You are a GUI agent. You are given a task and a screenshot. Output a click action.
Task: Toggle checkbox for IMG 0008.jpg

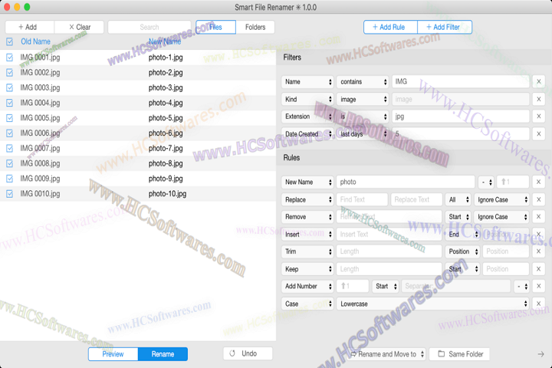click(9, 163)
